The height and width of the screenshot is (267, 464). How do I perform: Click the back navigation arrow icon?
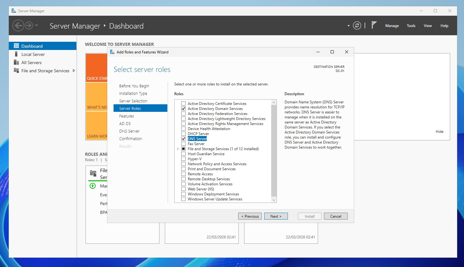coord(18,25)
